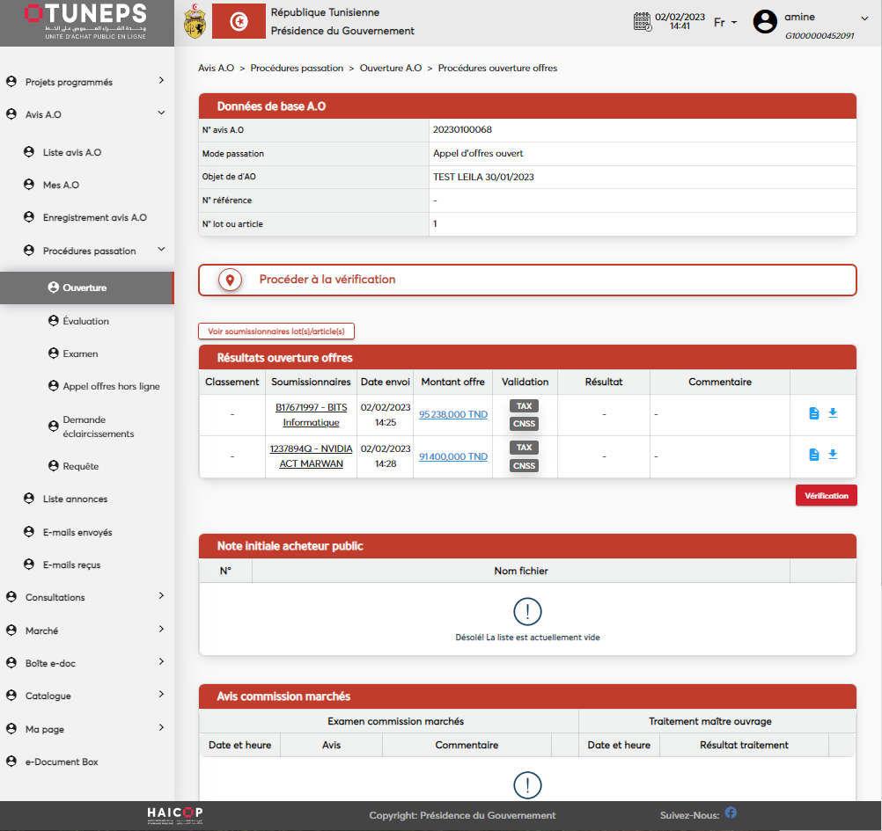Click the amine user avatar icon

point(765,22)
